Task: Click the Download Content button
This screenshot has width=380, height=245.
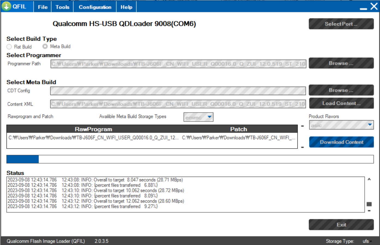Action: [341, 142]
